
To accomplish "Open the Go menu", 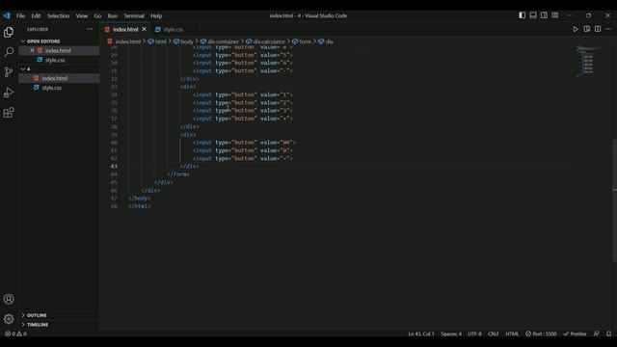I will (x=97, y=15).
